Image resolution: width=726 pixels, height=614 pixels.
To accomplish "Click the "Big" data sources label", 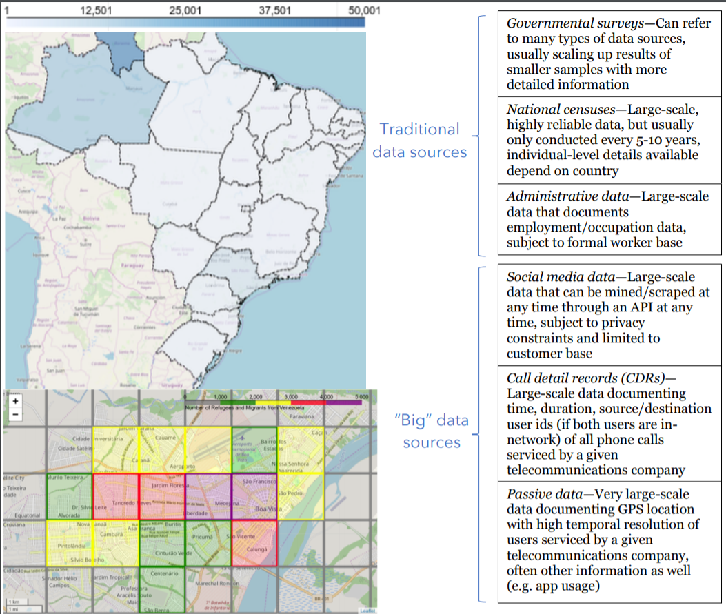I will 431,431.
